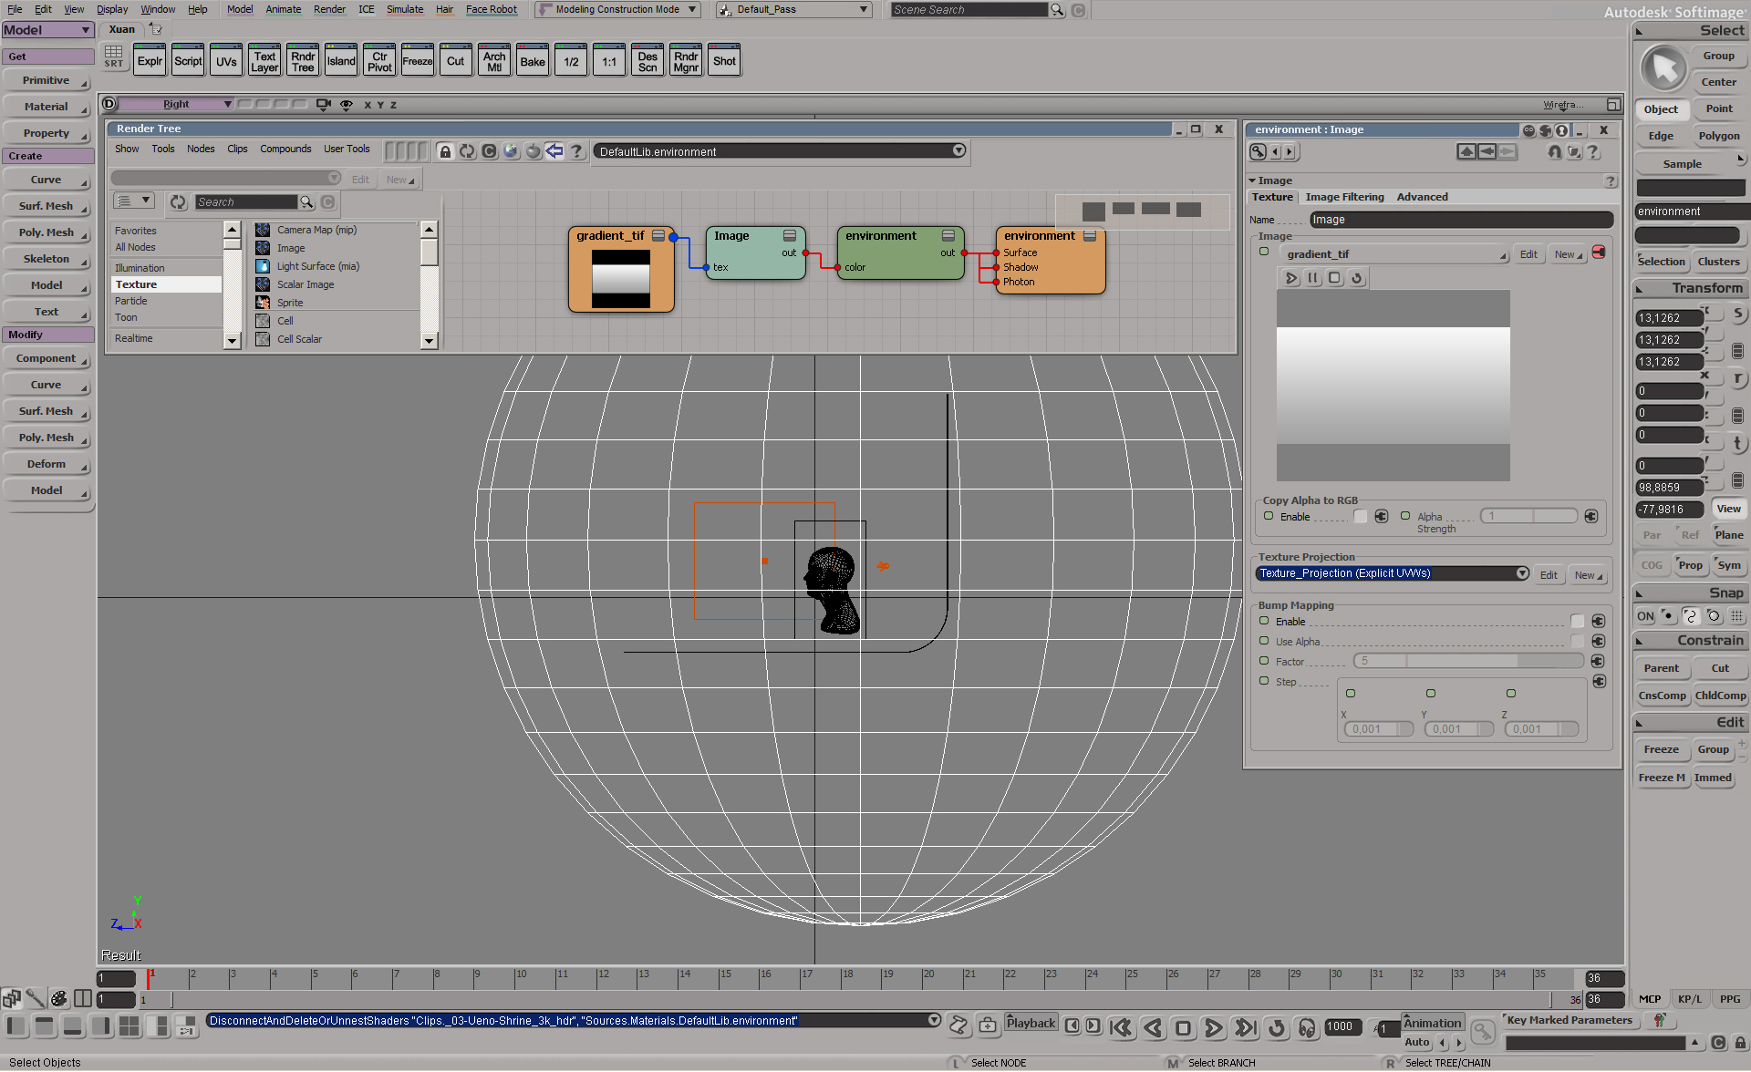Click the camera icon in viewport header
Viewport: 1751px width, 1072px height.
click(323, 105)
